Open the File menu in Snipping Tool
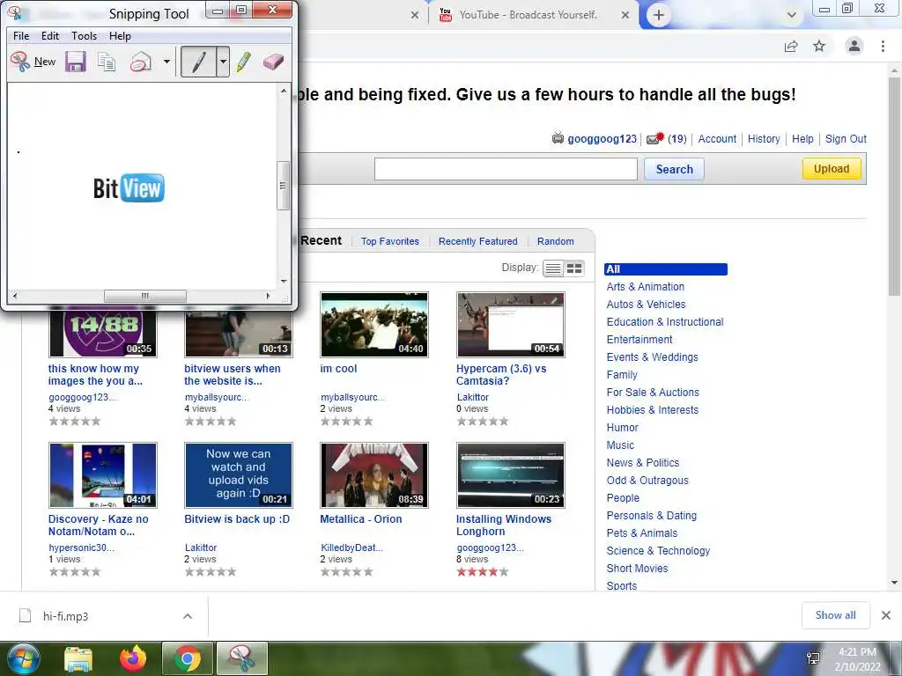902x676 pixels. point(21,35)
